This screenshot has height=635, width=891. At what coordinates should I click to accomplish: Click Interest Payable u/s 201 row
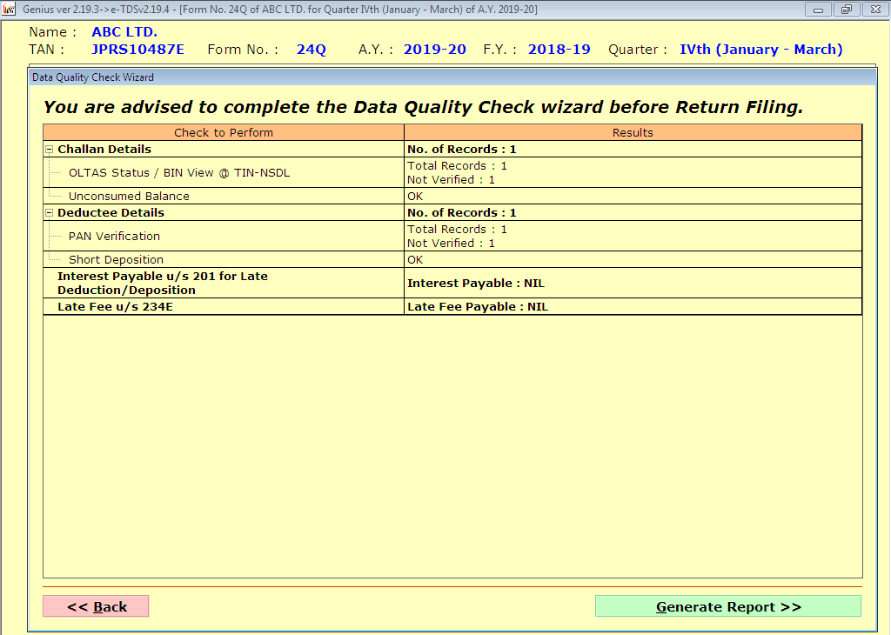pyautogui.click(x=163, y=283)
